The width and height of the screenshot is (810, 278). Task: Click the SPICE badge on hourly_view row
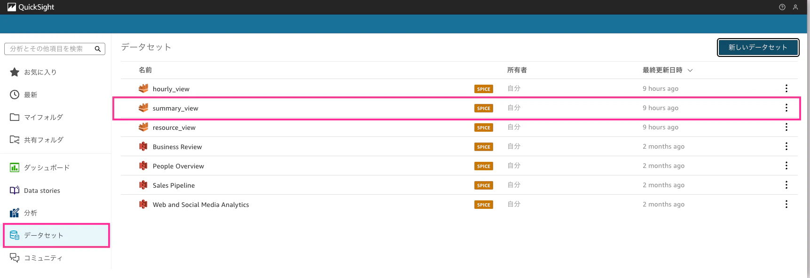pos(483,89)
